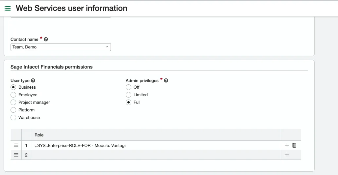Viewport: 338px width, 175px height.
Task: Select the Project manager user type
Action: pyautogui.click(x=13, y=102)
